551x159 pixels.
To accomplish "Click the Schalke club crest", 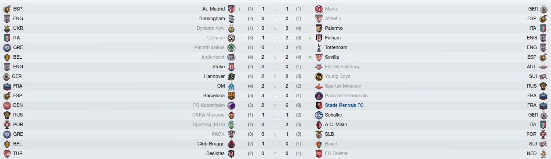I will (x=319, y=115).
